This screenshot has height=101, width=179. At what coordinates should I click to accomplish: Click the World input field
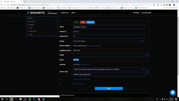pyautogui.click(x=109, y=55)
